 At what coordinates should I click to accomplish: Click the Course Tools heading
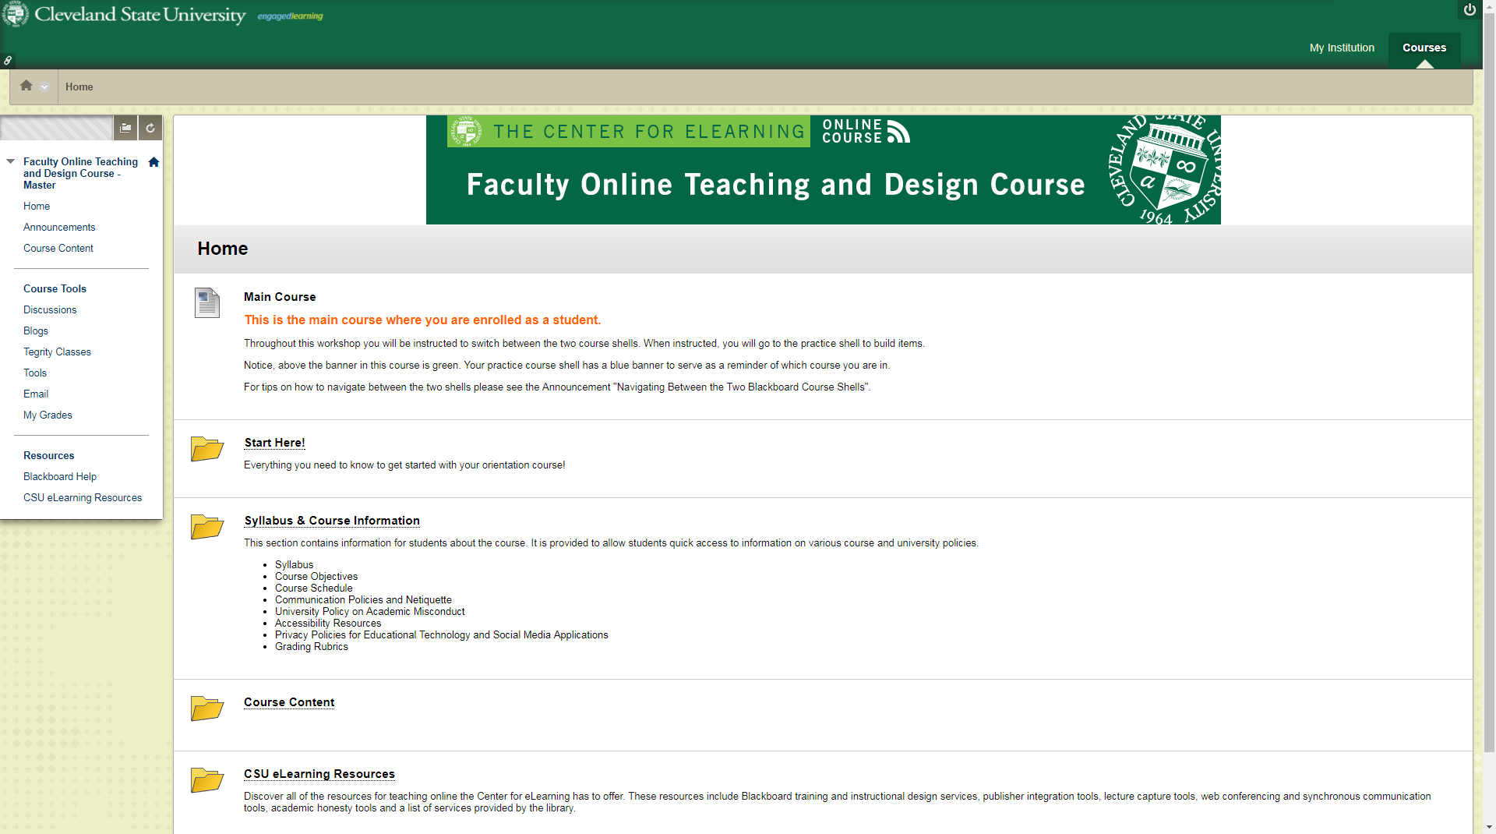55,288
